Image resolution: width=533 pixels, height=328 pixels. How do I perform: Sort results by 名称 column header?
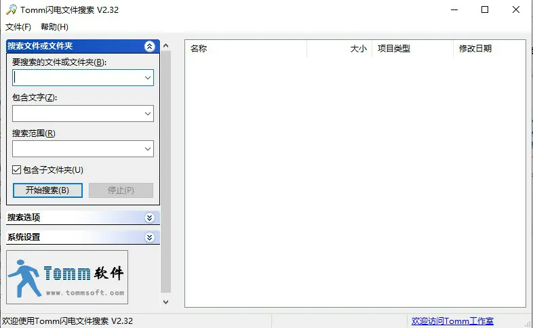tap(246, 49)
